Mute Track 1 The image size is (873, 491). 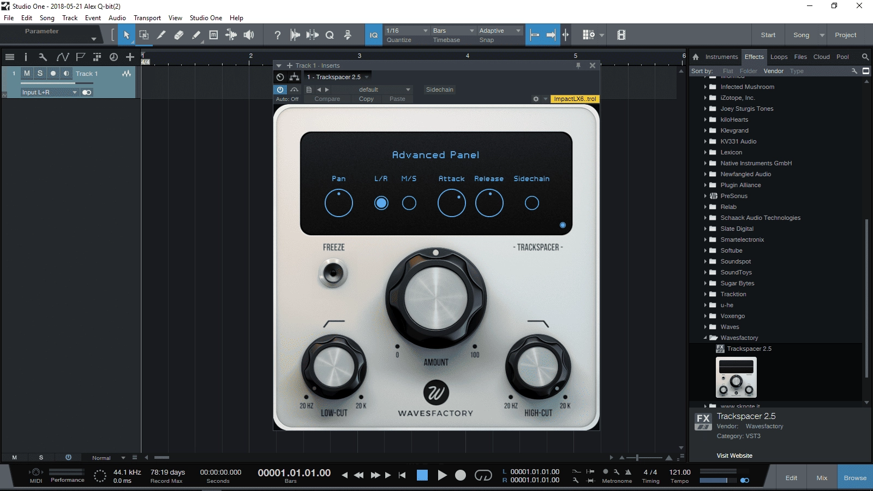[27, 73]
